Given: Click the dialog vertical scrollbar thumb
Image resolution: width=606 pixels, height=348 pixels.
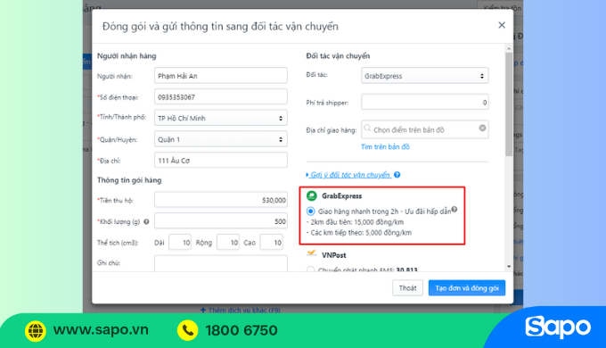Looking at the screenshot, I should click(x=509, y=104).
